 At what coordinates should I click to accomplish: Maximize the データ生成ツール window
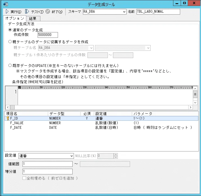184,3
